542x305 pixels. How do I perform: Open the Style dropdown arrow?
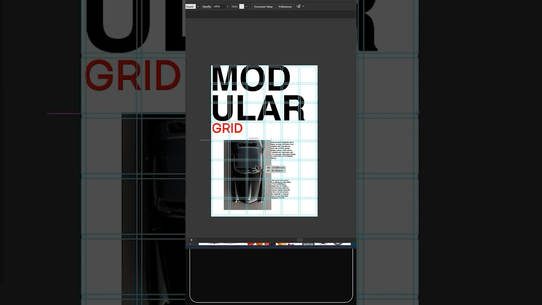point(246,6)
